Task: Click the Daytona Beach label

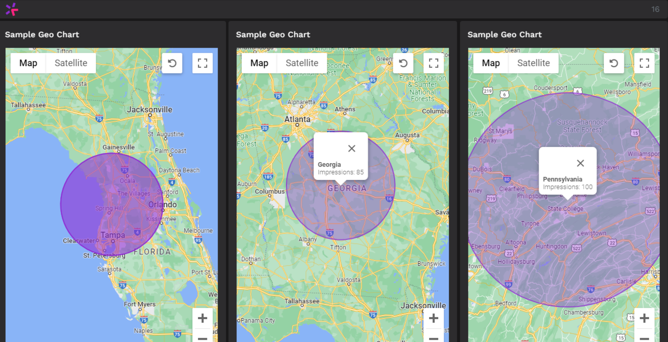Action: [179, 170]
